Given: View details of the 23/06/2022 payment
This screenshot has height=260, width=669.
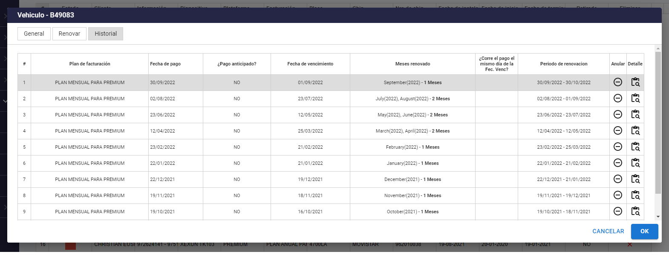Looking at the screenshot, I should [635, 115].
